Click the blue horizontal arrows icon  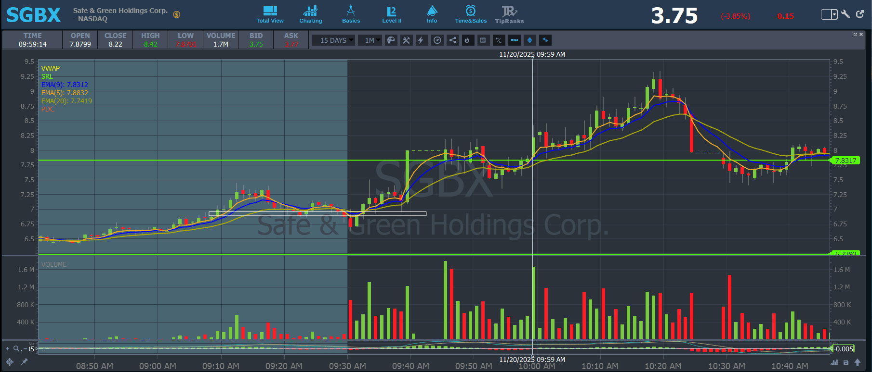pyautogui.click(x=545, y=40)
